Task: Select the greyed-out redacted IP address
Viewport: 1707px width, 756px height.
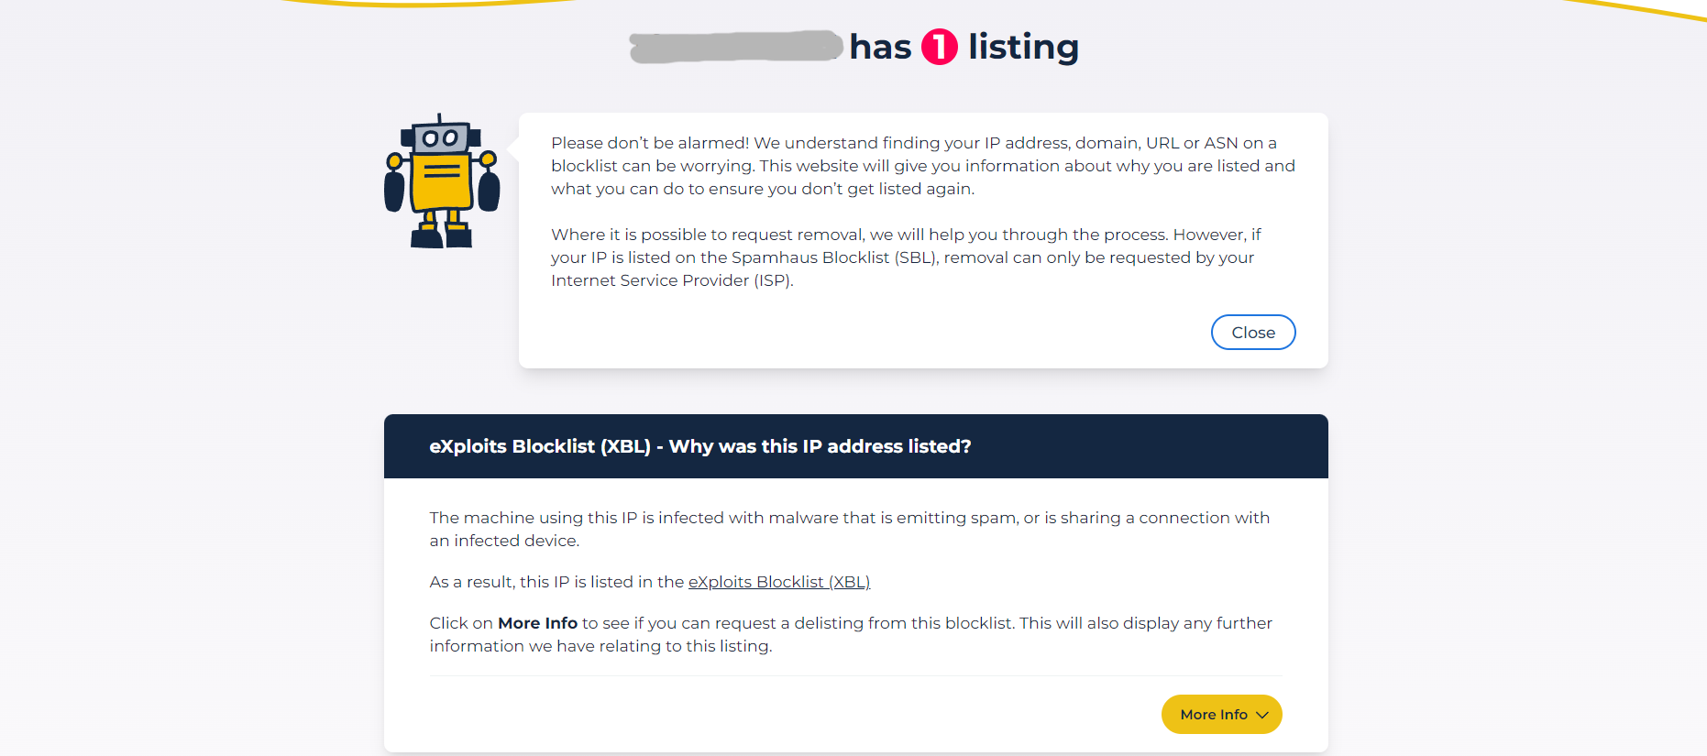Action: 733,47
